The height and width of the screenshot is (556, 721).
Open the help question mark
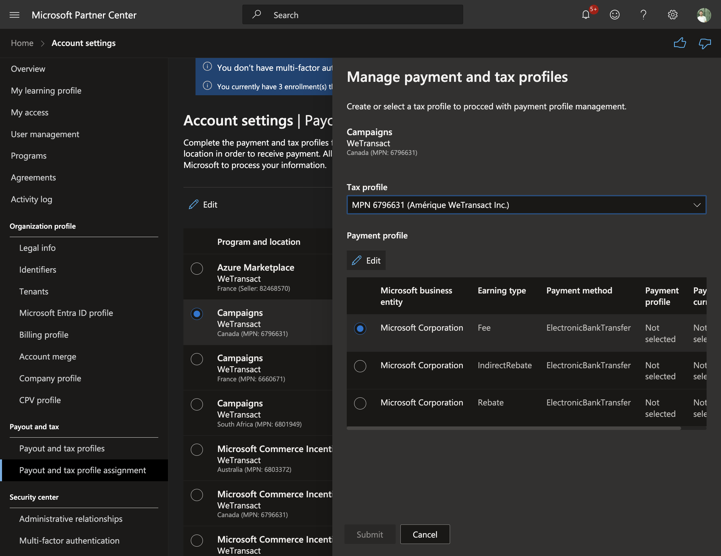click(x=643, y=15)
